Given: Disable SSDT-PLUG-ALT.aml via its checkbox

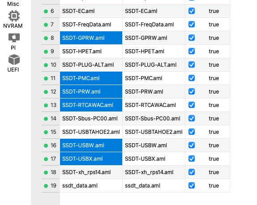Looking at the screenshot, I should click(192, 65).
